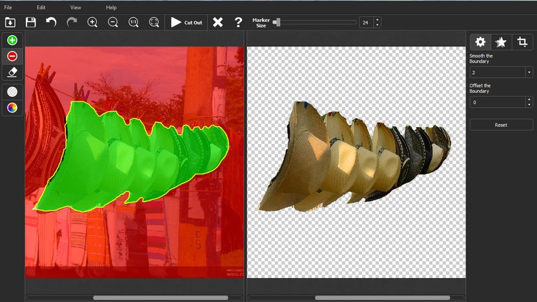537x302 pixels.
Task: Decrease Marker Size with the down arrow
Action: point(378,25)
